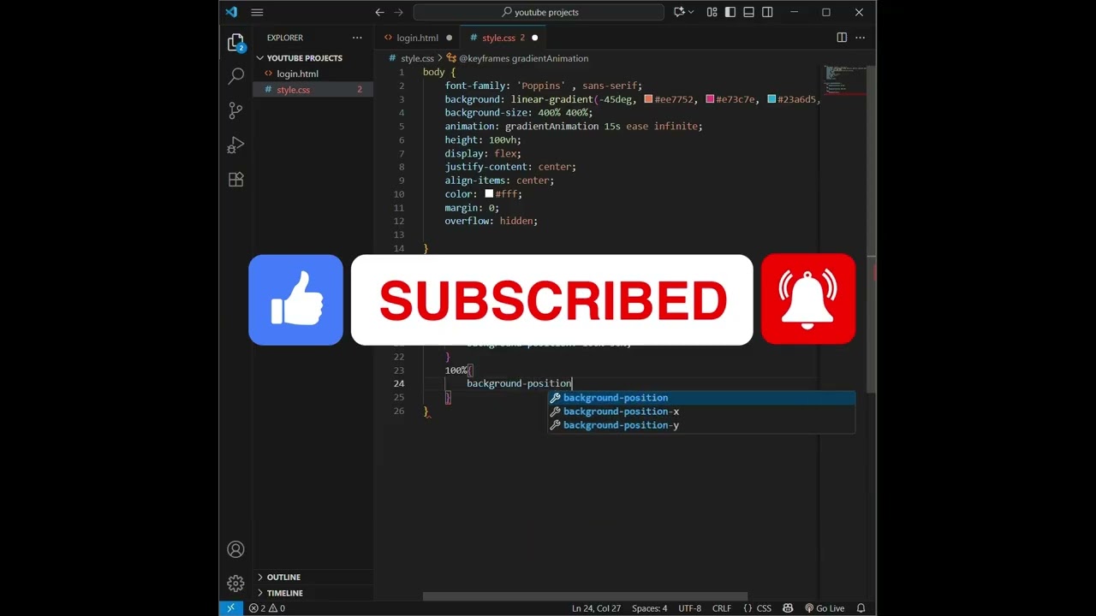Click the VS Code logo icon
The width and height of the screenshot is (1096, 616).
point(231,12)
